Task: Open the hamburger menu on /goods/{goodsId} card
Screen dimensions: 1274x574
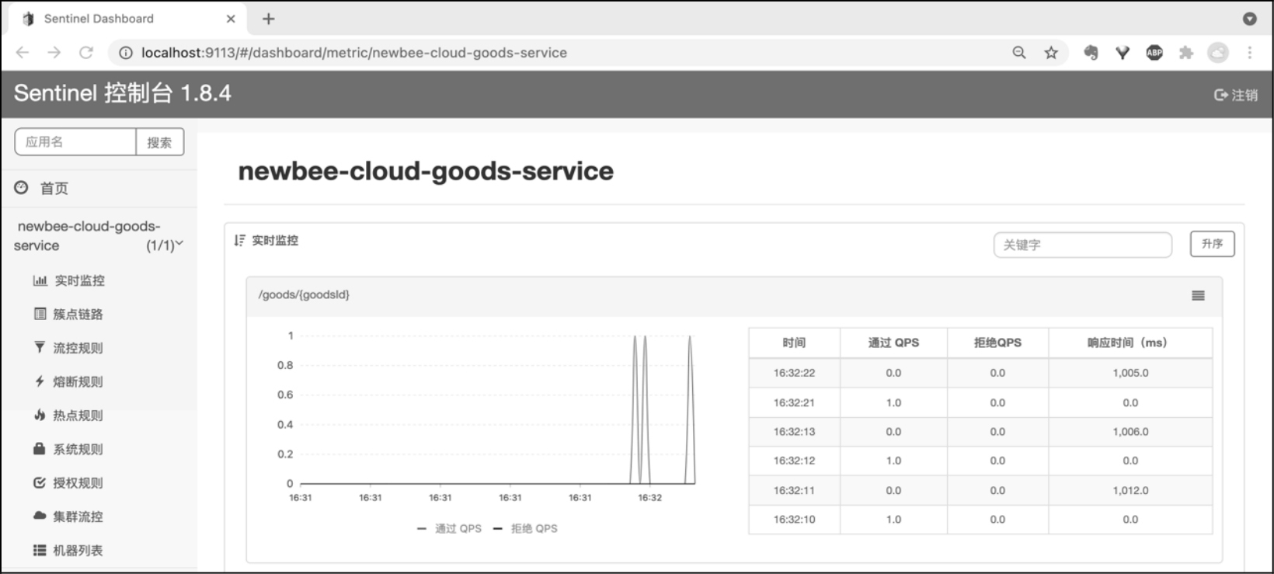Action: coord(1198,295)
